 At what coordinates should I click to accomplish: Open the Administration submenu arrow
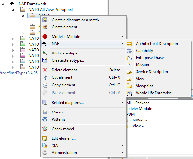122,153
